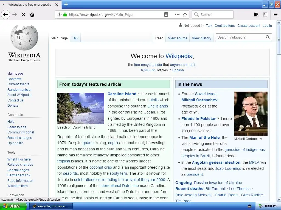Click the Wikipedia globe logo

[24, 38]
